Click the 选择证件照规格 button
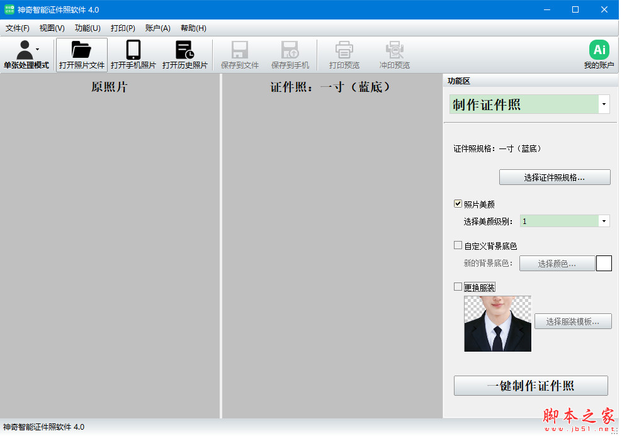The width and height of the screenshot is (622, 436). tap(554, 177)
